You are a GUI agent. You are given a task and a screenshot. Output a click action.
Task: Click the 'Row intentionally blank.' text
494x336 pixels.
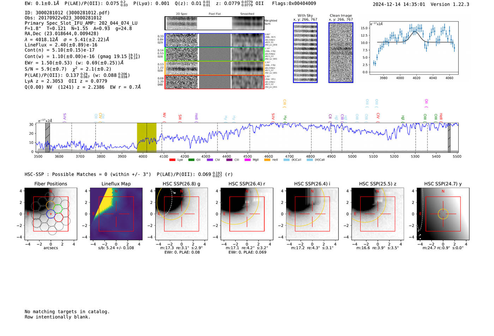point(58,317)
